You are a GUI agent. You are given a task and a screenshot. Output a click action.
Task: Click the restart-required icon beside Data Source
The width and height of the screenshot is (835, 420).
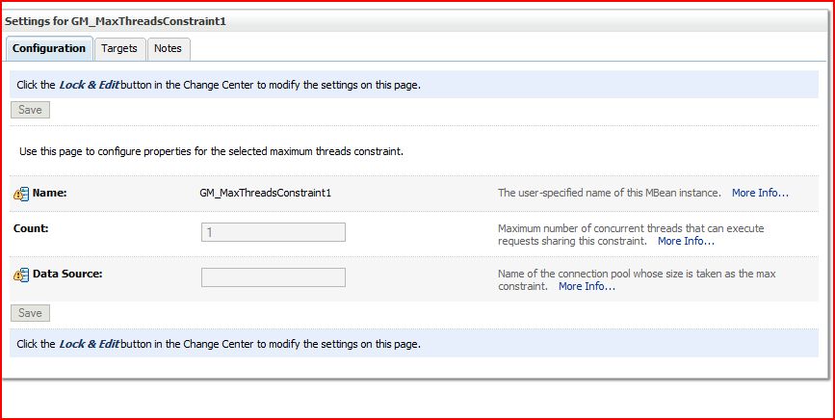pos(21,275)
